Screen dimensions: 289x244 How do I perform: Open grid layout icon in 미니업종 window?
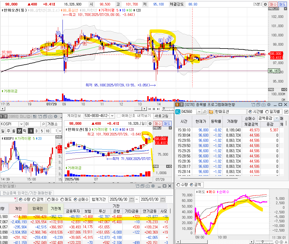35,117
